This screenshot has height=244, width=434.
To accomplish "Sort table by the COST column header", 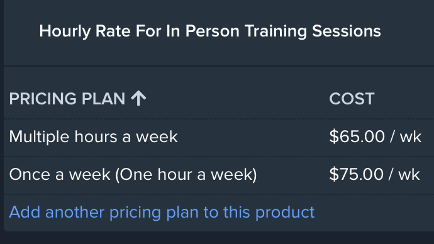I will (352, 99).
